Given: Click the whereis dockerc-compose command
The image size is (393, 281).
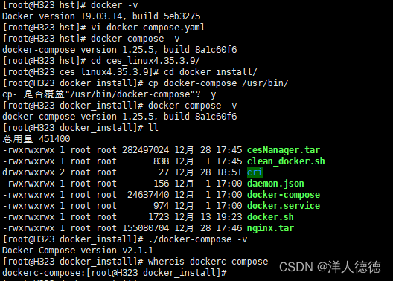Looking at the screenshot, I should 208,262.
